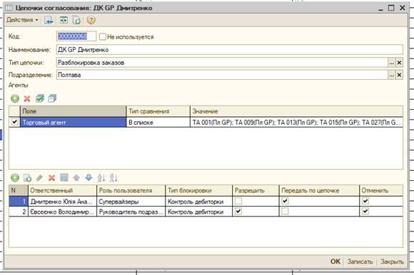Check all agent filter rows

pos(39,98)
